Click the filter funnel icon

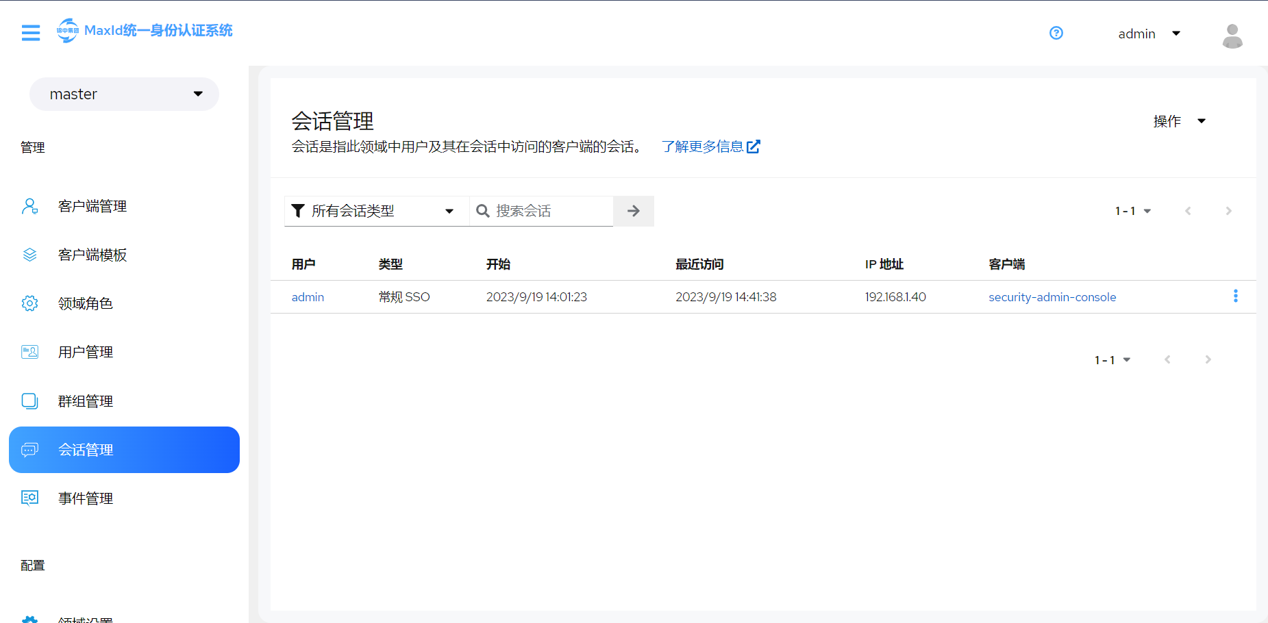coord(298,211)
